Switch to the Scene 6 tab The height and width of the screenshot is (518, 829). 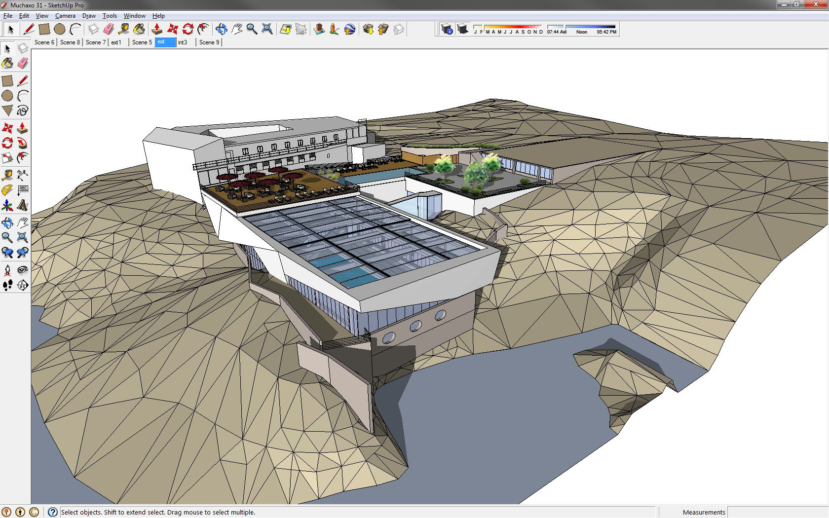44,42
